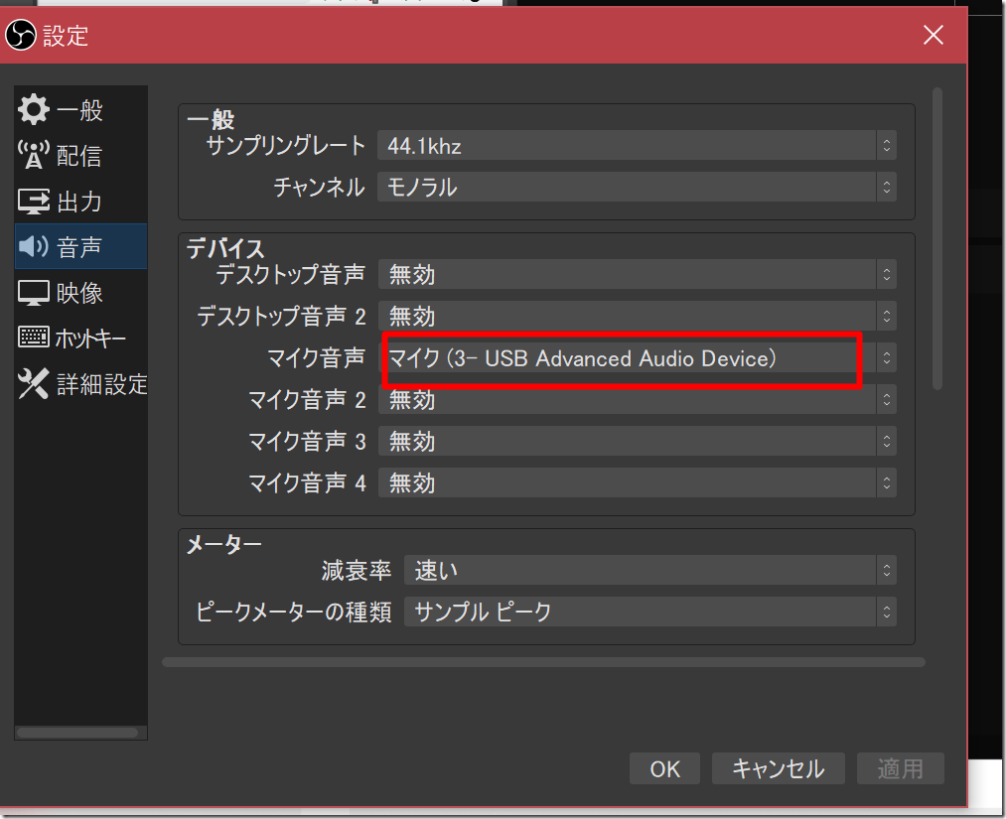The width and height of the screenshot is (1006, 819).
Task: Open the マイク音声 2 dropdown
Action: [638, 399]
